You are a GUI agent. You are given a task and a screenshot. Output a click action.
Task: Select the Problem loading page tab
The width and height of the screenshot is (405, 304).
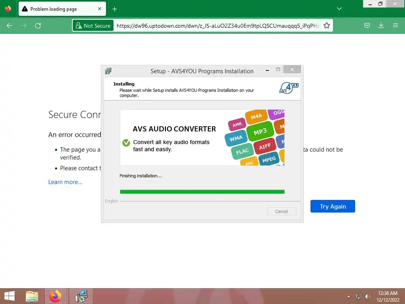[x=62, y=9]
